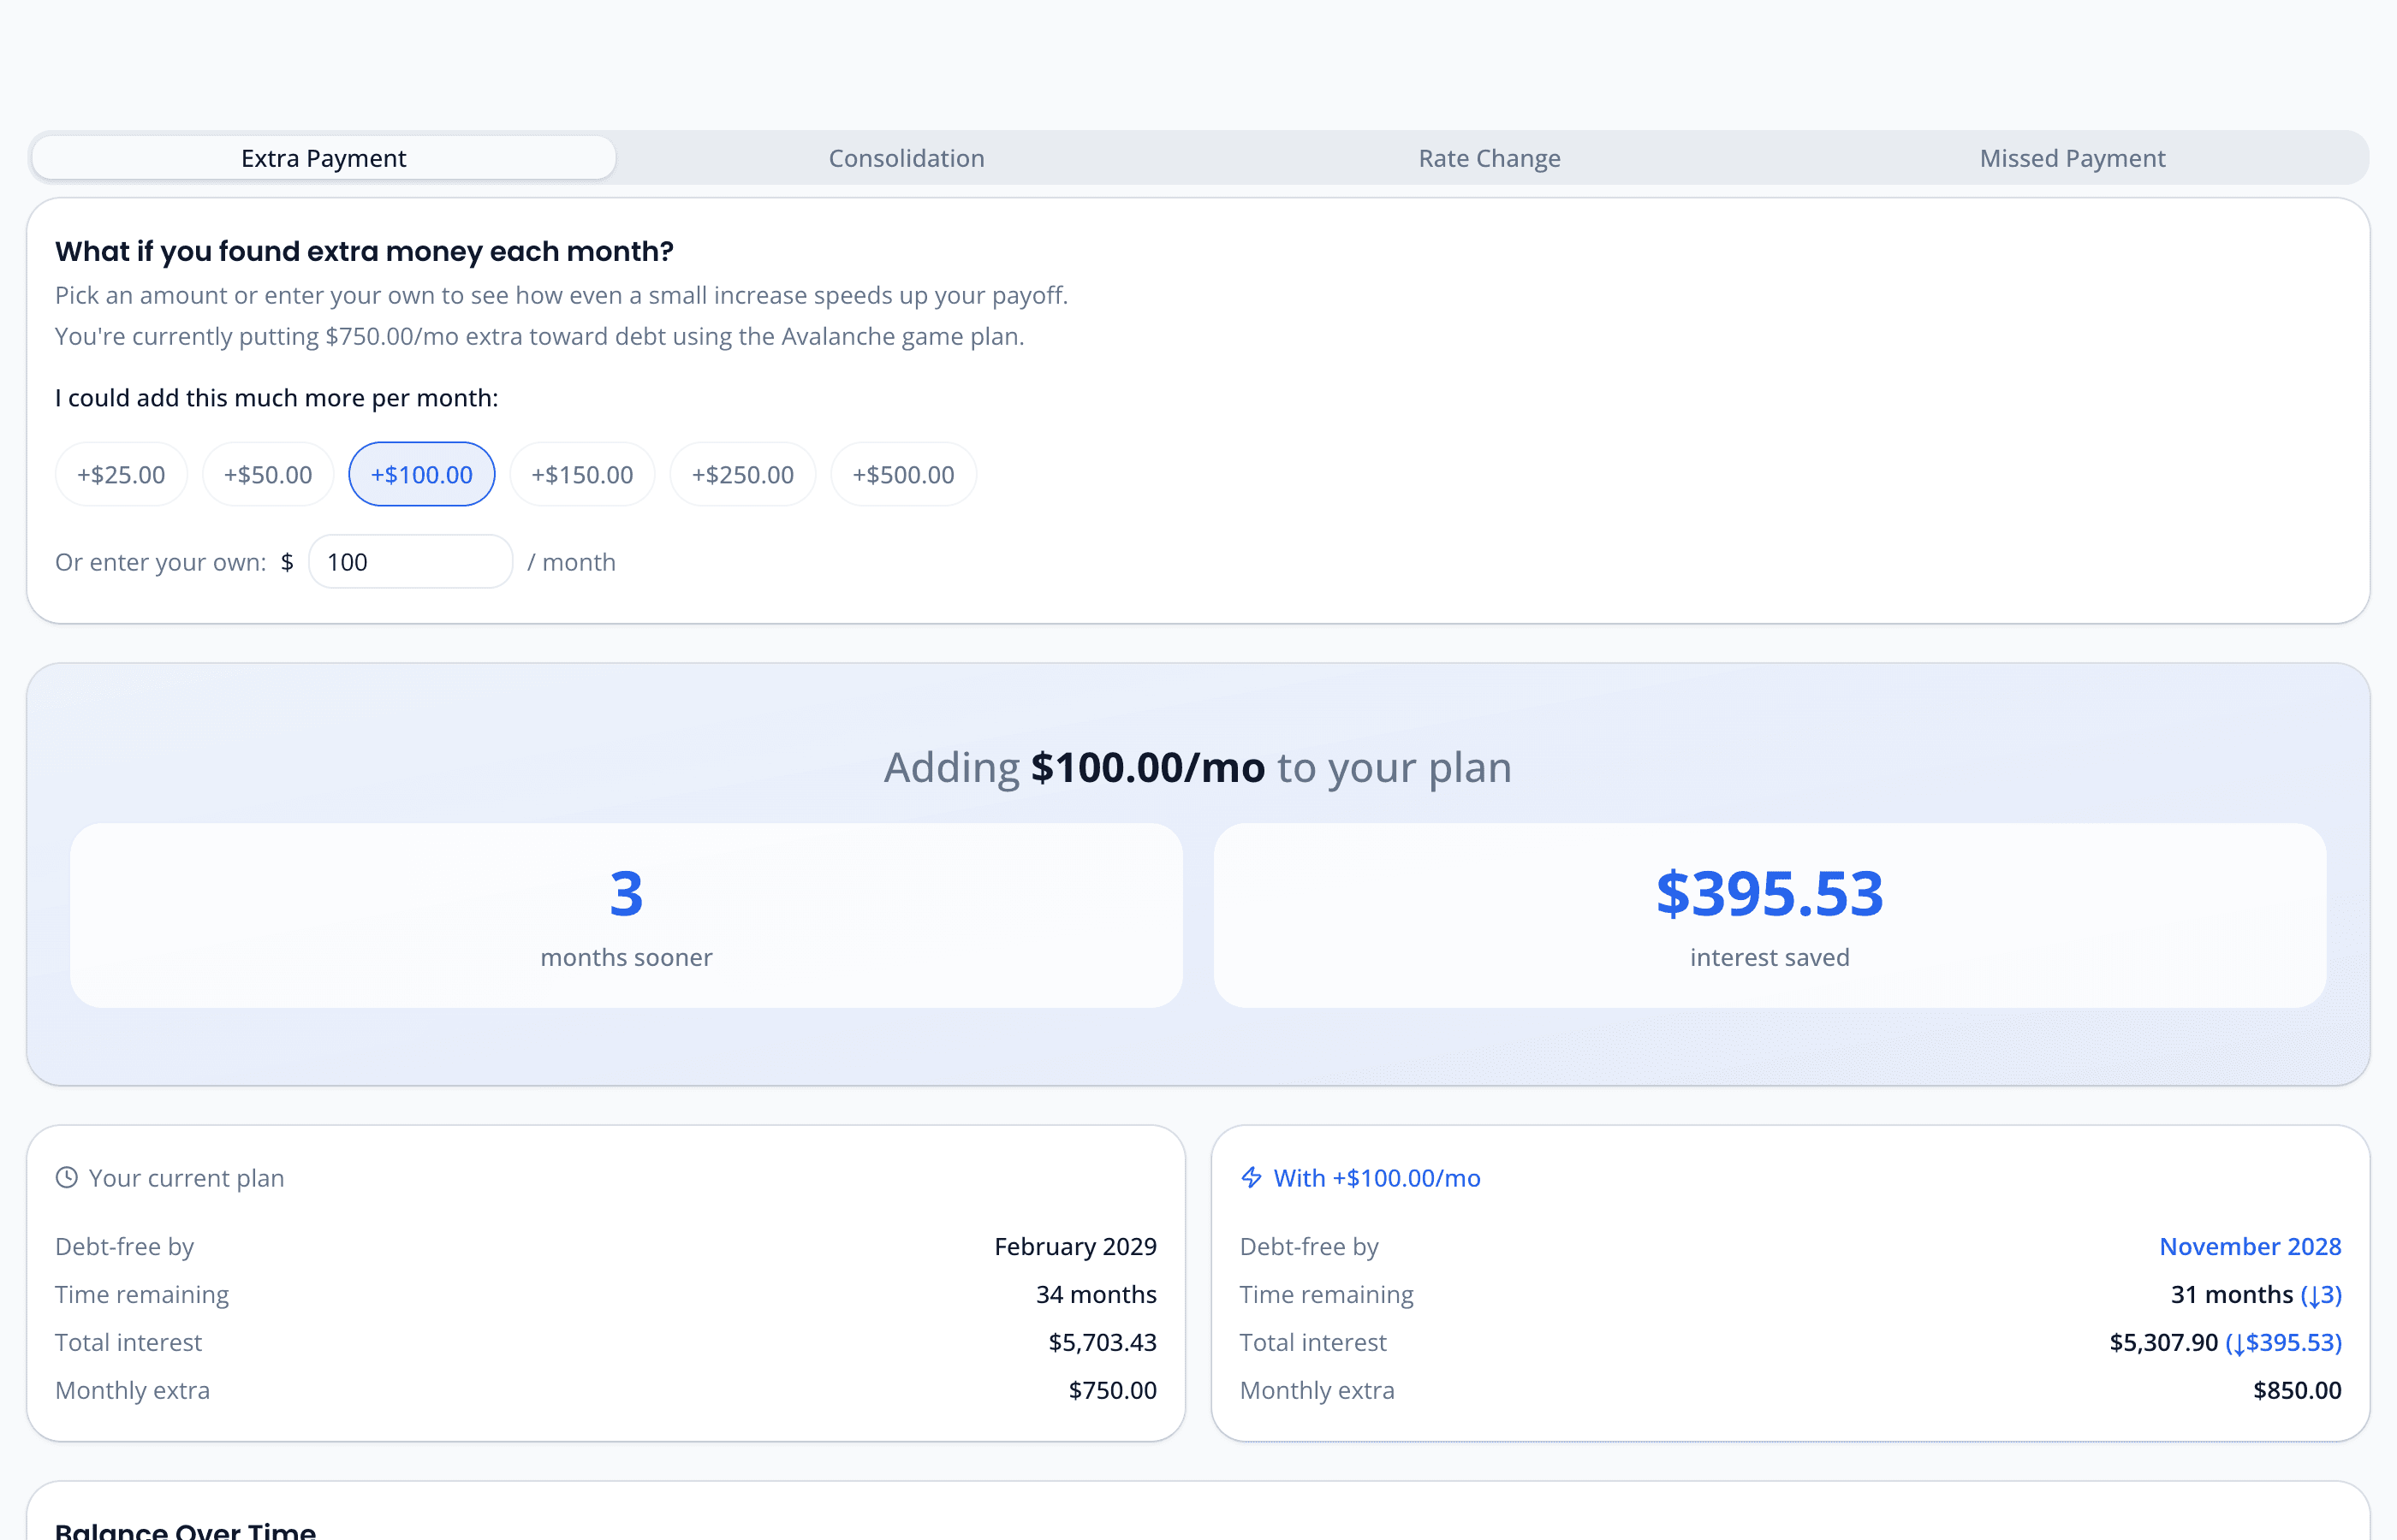2397x1540 pixels.
Task: Select the +$25.00 extra payment option
Action: pyautogui.click(x=120, y=474)
